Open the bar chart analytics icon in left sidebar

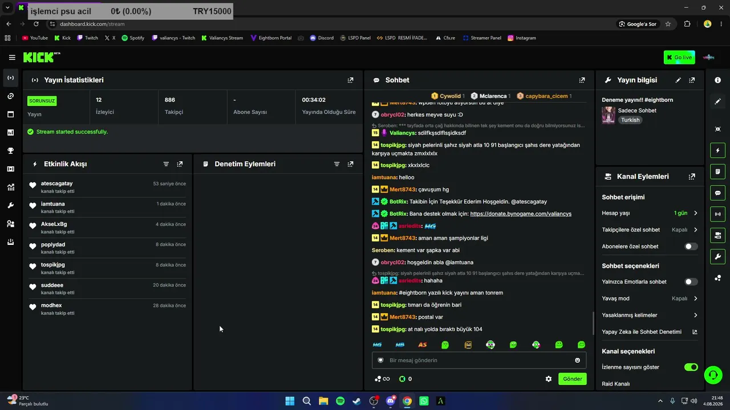10,133
